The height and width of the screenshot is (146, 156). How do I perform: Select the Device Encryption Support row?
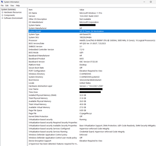coord(92,141)
